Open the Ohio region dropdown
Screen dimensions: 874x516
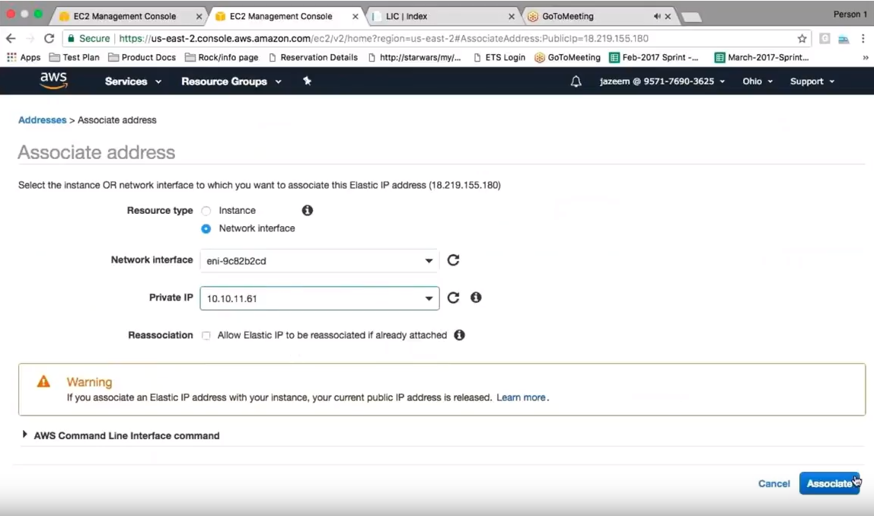click(x=758, y=81)
